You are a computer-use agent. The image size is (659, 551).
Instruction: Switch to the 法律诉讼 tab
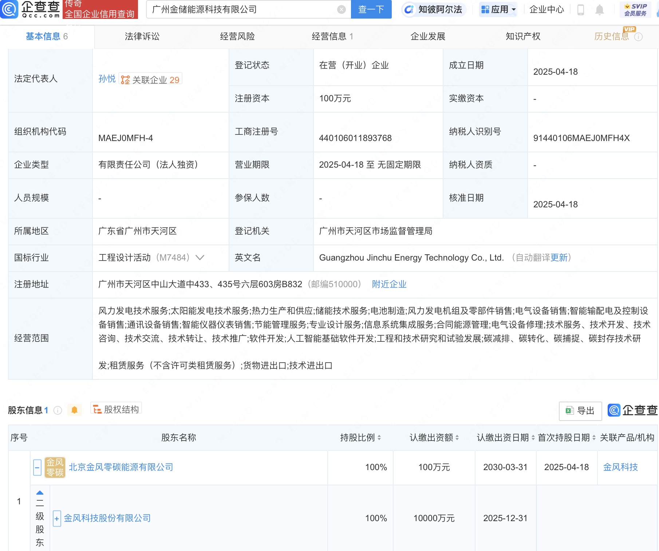coord(142,36)
